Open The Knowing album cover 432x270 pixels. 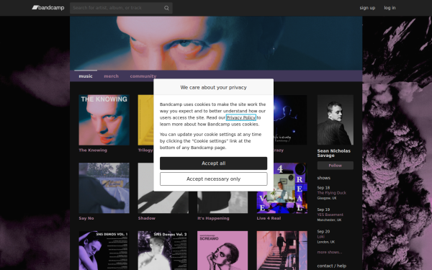point(104,120)
